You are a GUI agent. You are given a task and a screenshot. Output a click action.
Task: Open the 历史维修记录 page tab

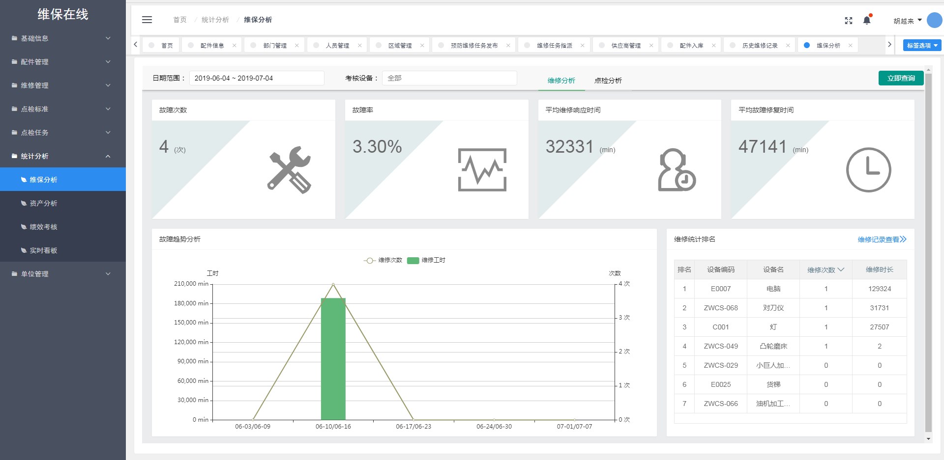click(760, 45)
